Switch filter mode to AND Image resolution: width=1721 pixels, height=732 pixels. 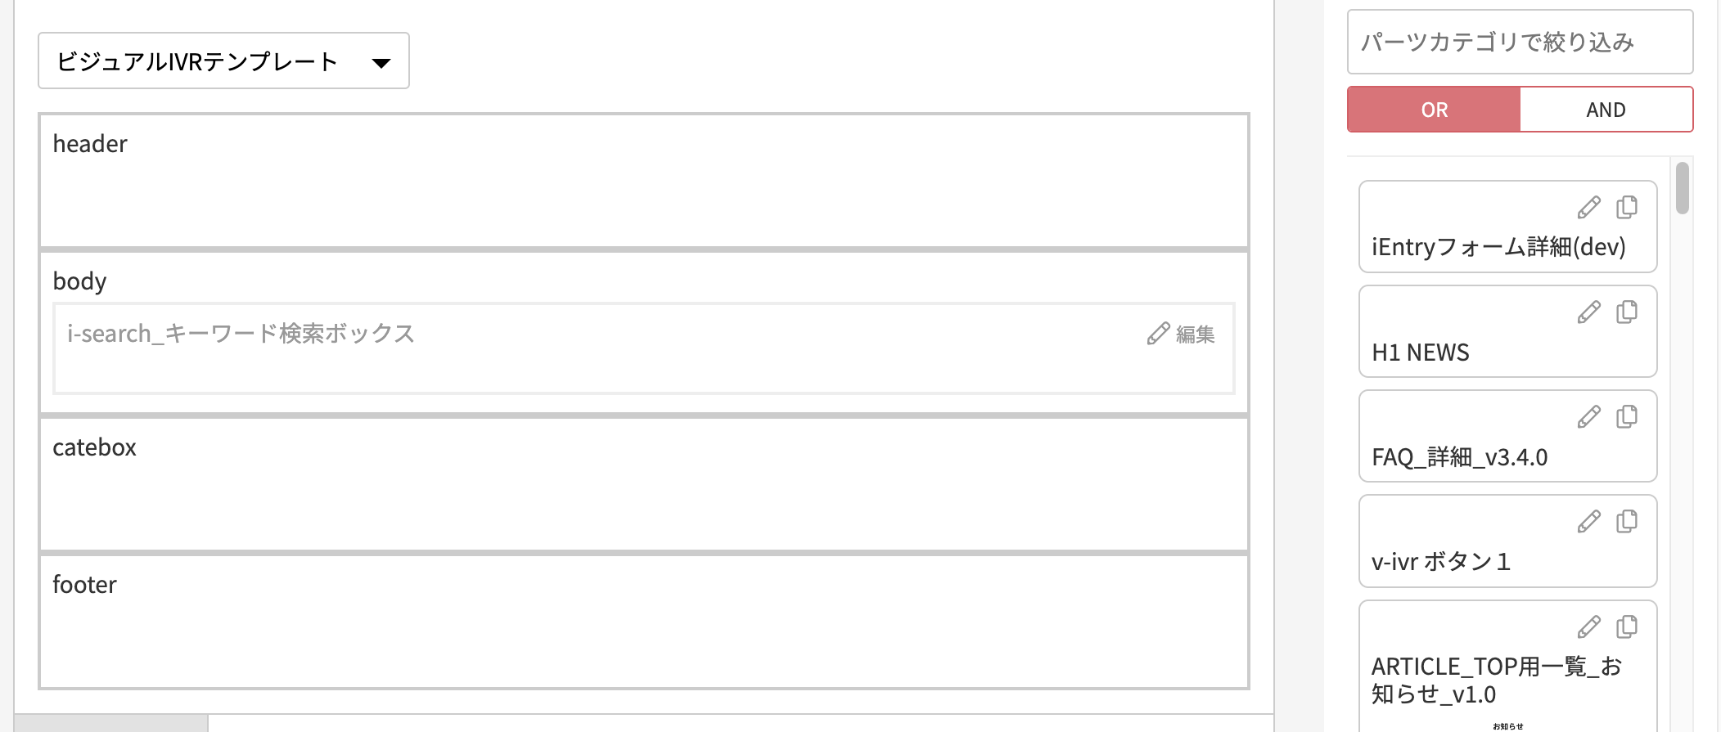click(x=1606, y=110)
